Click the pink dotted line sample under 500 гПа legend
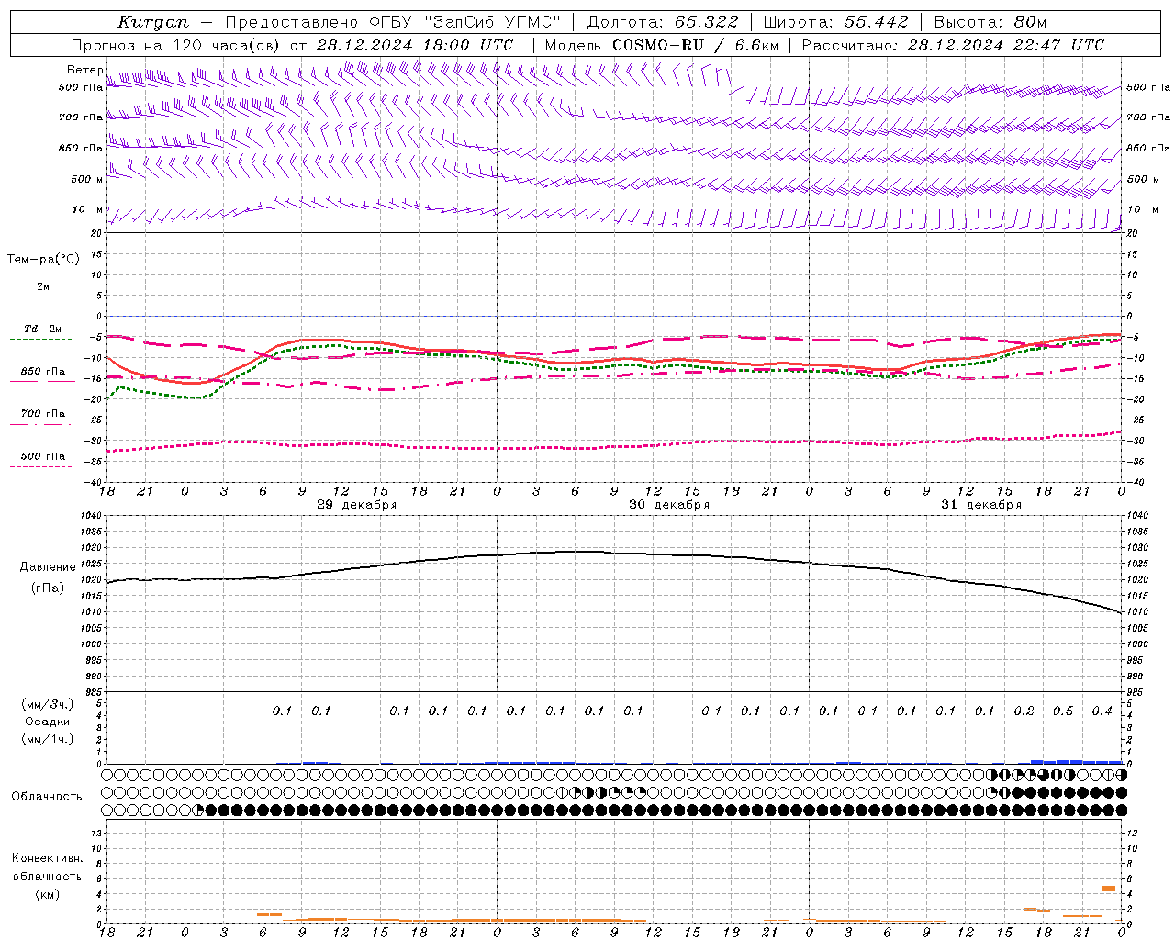1175x940 pixels. tap(41, 466)
